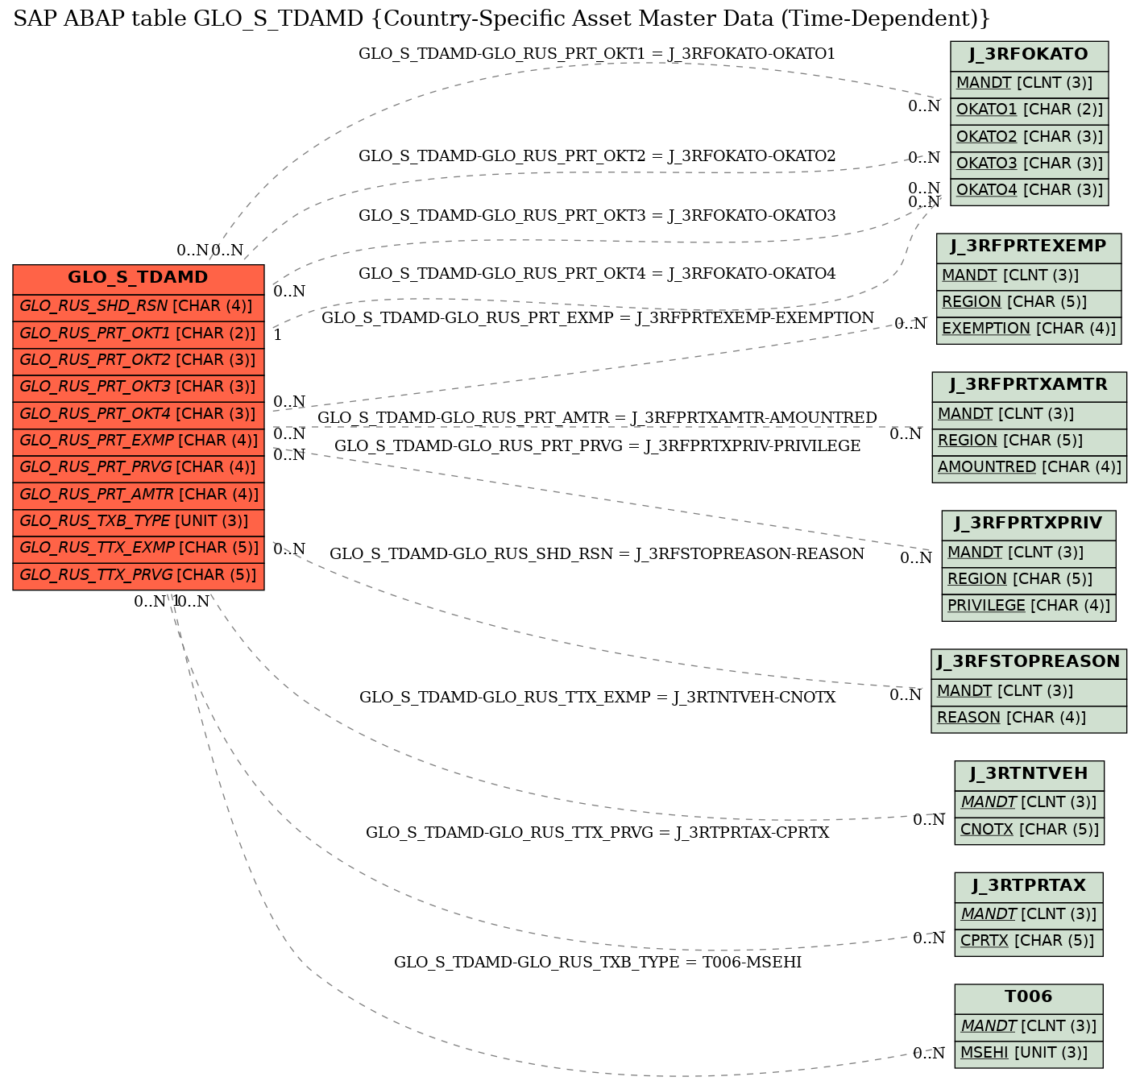The image size is (1140, 1081).
Task: Open the J_3RFPRTXPRIV table header
Action: 1029,524
